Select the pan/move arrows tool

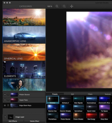pyautogui.click(x=72, y=7)
